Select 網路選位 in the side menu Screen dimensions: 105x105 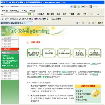coord(10,41)
